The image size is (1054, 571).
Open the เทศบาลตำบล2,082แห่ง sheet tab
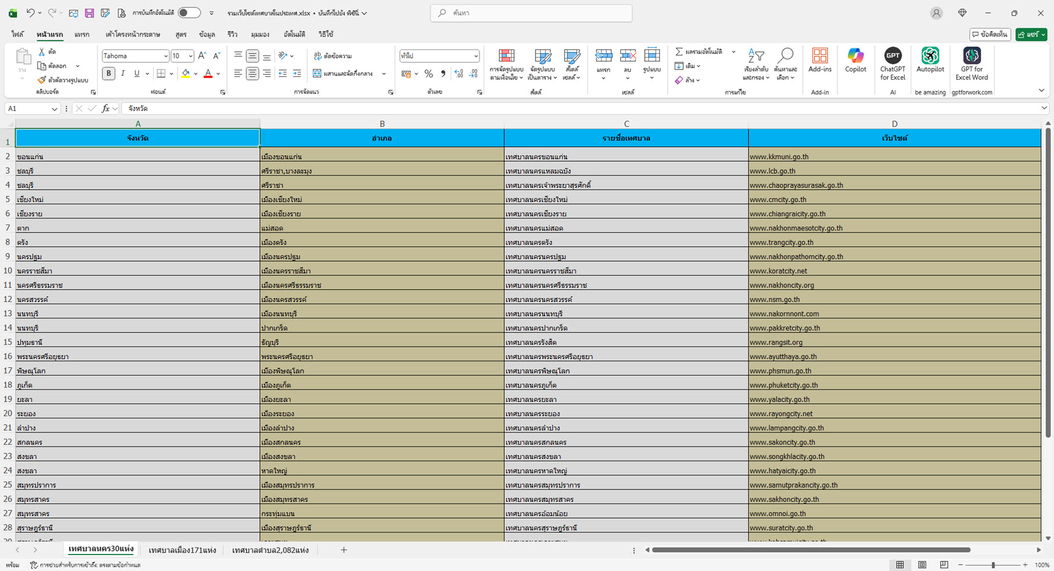point(270,550)
